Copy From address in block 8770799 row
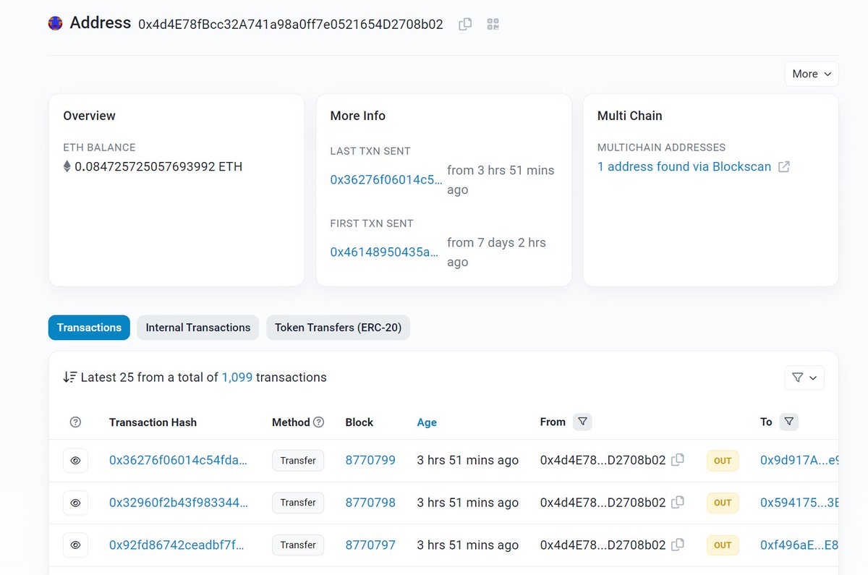 678,460
